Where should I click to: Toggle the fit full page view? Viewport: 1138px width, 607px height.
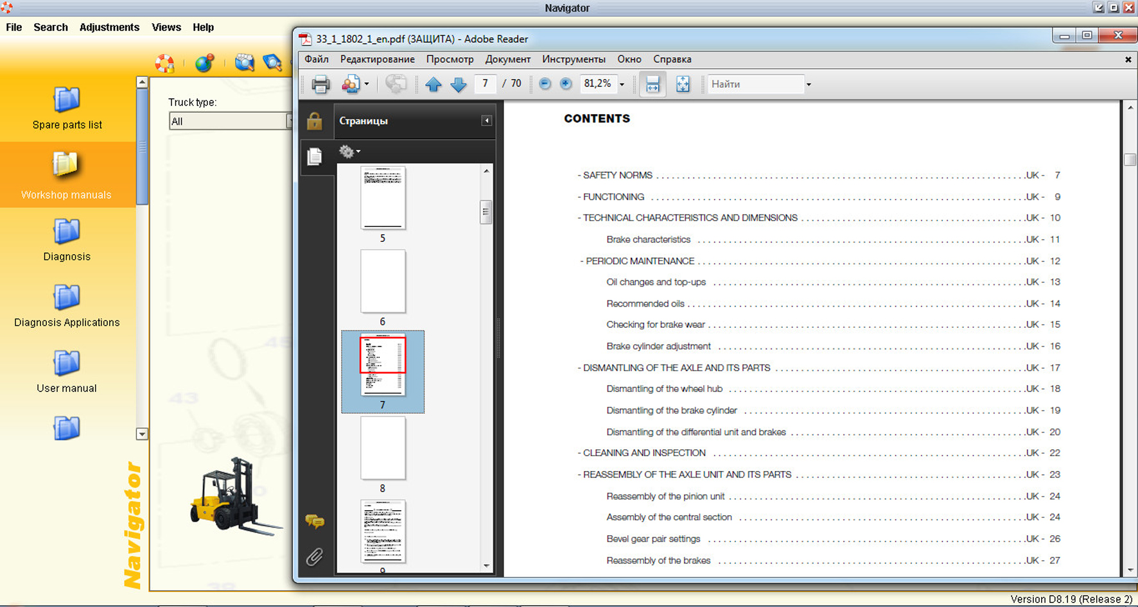(x=683, y=84)
